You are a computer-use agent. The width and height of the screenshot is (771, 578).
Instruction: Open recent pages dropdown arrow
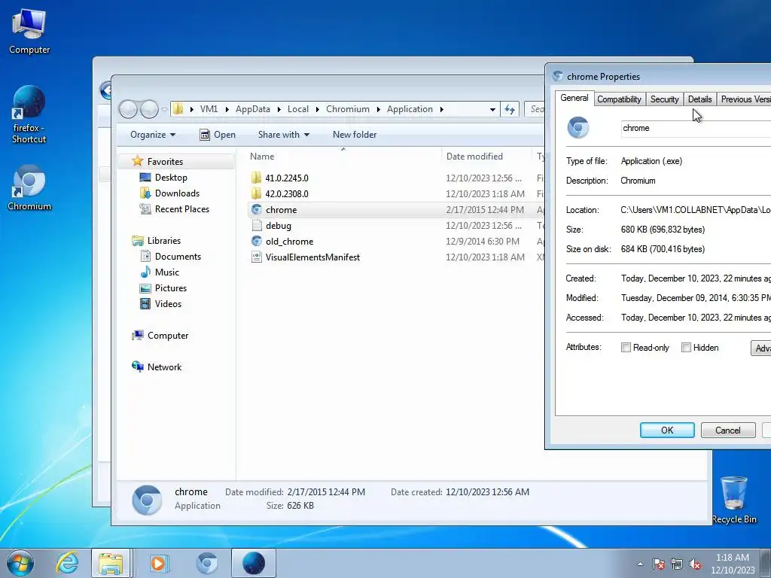(165, 110)
